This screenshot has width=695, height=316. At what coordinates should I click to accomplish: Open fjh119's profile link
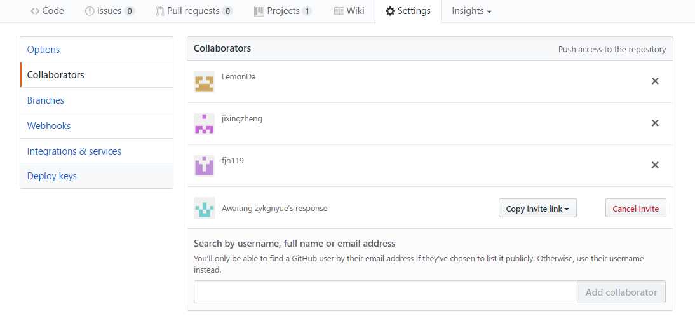tap(233, 161)
